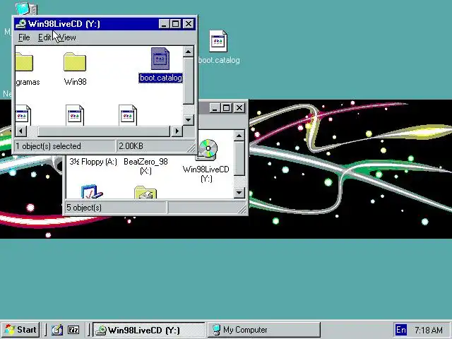Select the partially visible gramas folder
This screenshot has height=339, width=452.
click(24, 62)
